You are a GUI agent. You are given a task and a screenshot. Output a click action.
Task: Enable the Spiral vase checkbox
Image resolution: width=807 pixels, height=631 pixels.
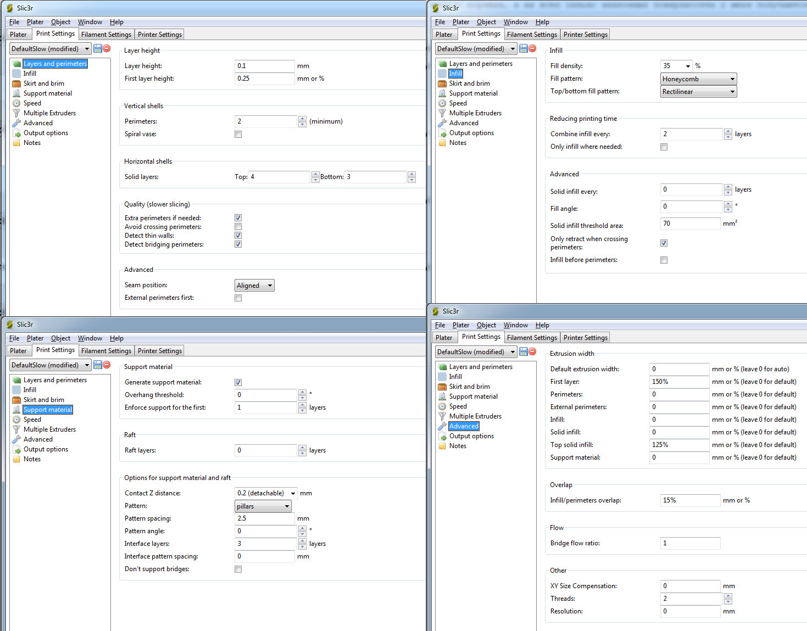pos(238,134)
